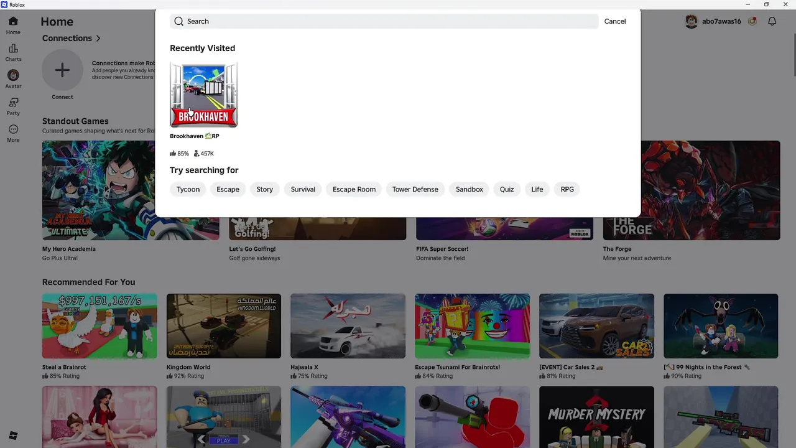Select the RPG suggestion chip
This screenshot has height=448, width=796.
click(x=567, y=189)
